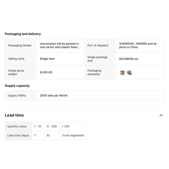This screenshot has height=169, width=169.
Task: Click the Supply capacity heading
Action: (17, 86)
